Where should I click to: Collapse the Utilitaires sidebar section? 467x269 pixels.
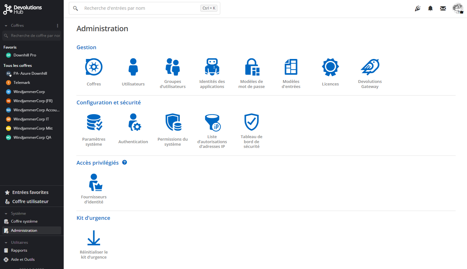click(x=6, y=243)
